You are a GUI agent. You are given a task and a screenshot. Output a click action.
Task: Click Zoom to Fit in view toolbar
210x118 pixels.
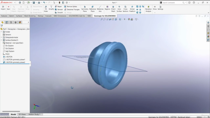pyautogui.click(x=101, y=19)
